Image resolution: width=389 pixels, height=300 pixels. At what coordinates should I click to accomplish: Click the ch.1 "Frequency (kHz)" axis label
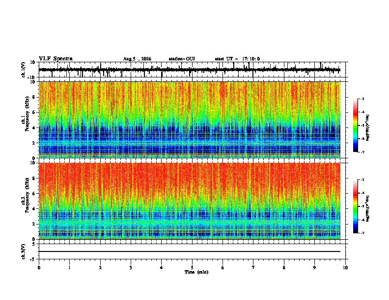tap(27, 114)
